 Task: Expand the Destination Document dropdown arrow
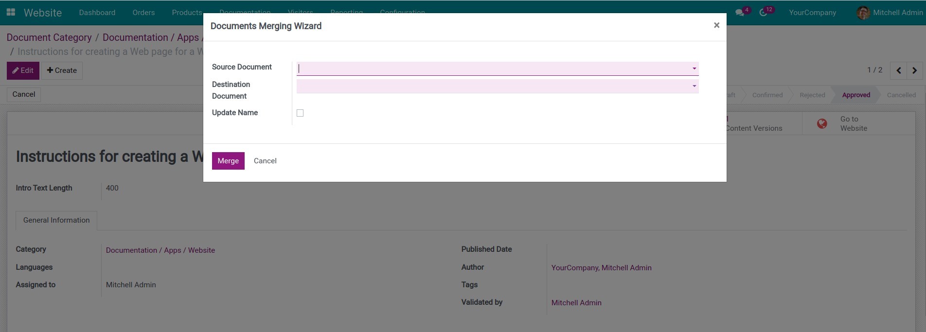pyautogui.click(x=694, y=86)
